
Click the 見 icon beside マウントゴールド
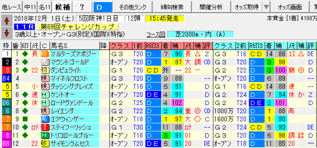click(45, 62)
